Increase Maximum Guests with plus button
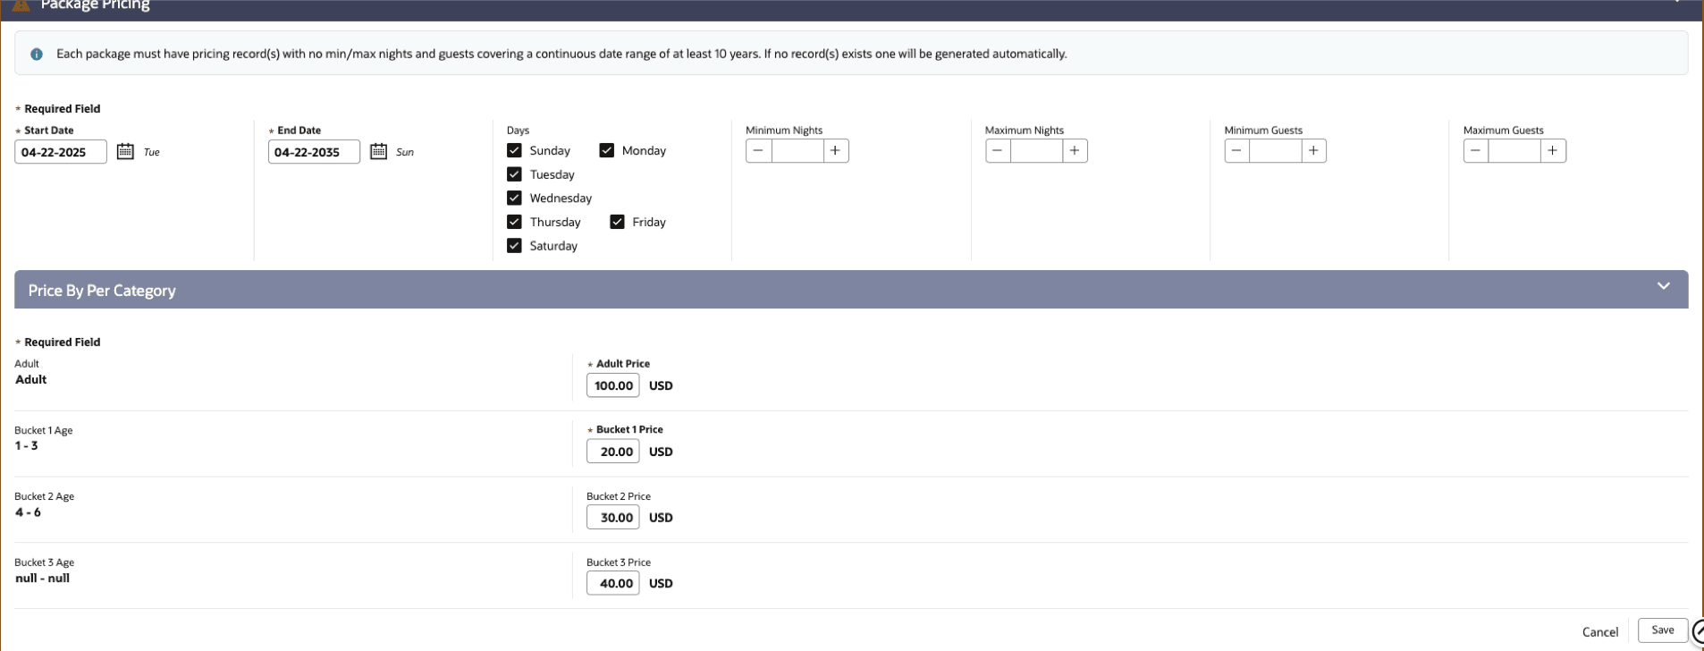The height and width of the screenshot is (651, 1704). pyautogui.click(x=1553, y=151)
